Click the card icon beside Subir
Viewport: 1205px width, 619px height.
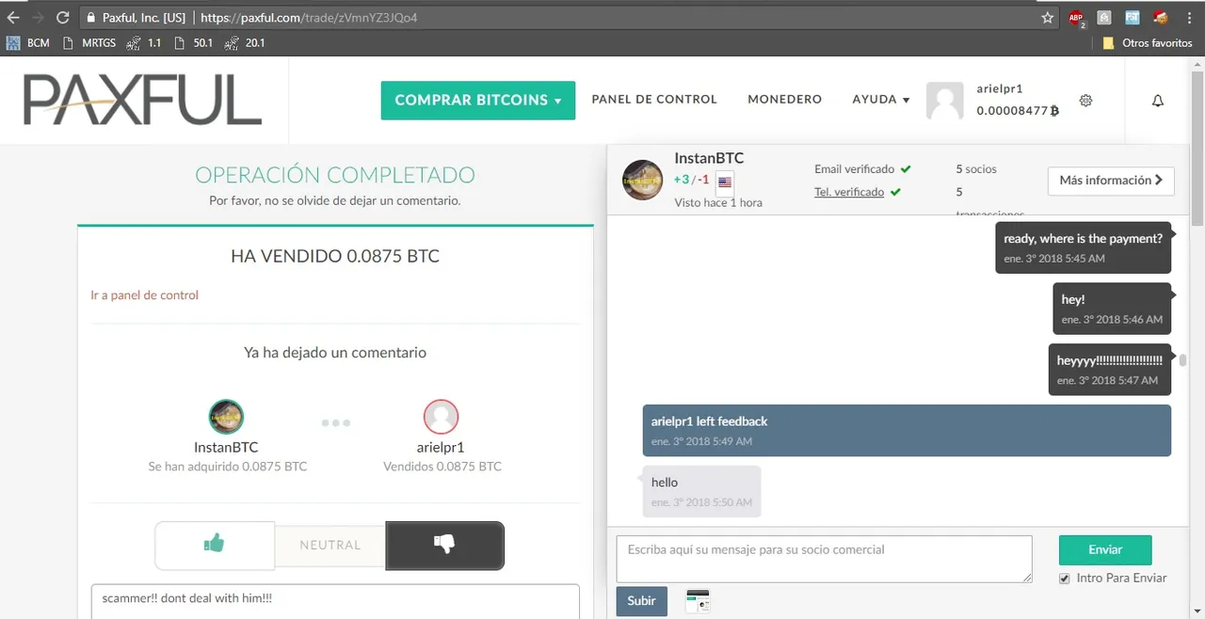(698, 601)
